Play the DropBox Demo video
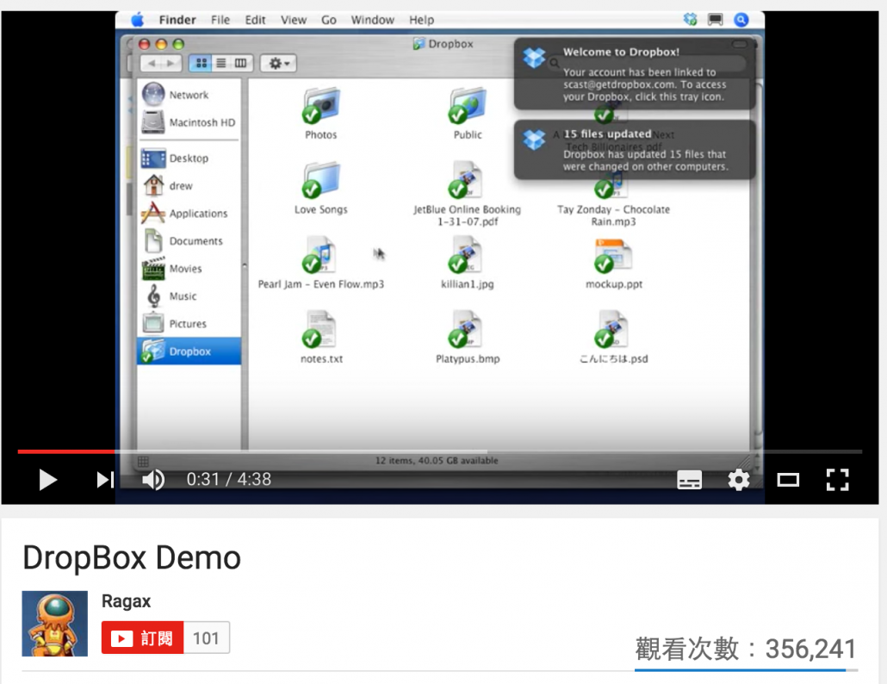Image resolution: width=887 pixels, height=684 pixels. [48, 480]
